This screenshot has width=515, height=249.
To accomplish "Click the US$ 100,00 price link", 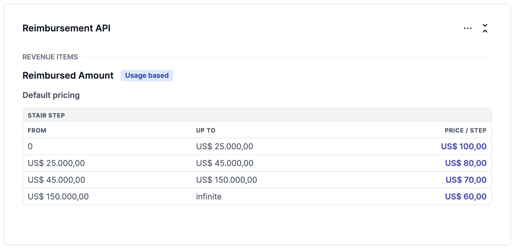I will pos(463,146).
